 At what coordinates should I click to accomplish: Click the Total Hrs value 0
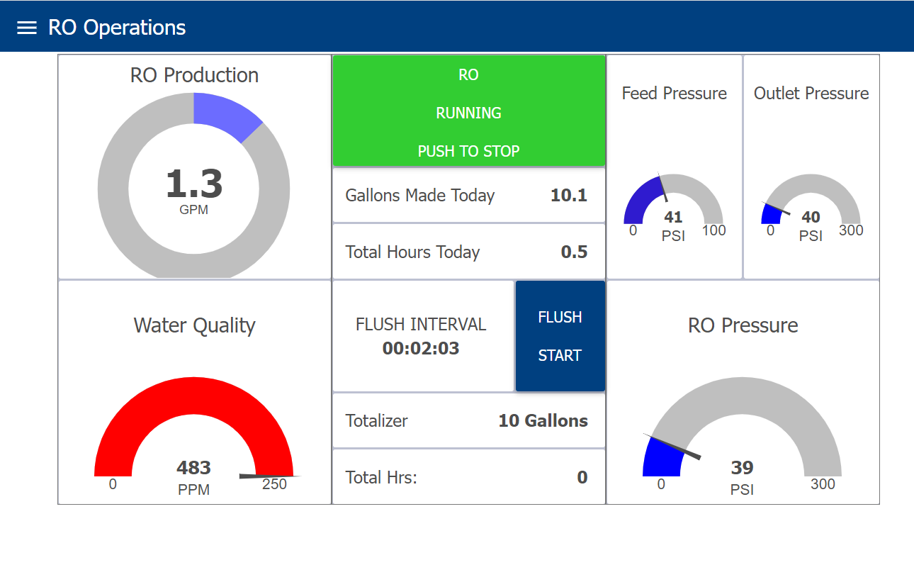point(582,478)
